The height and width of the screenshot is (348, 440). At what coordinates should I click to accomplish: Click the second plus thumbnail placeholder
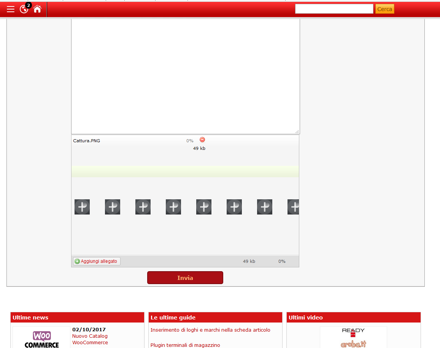pyautogui.click(x=113, y=207)
